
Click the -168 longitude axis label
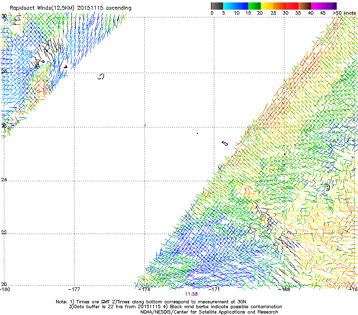[284, 289]
